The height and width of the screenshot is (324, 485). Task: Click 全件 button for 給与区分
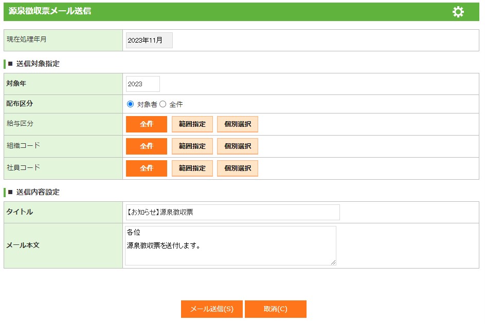147,124
